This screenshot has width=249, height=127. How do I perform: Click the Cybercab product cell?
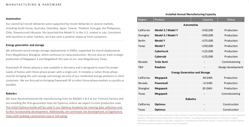pyautogui.click(x=160, y=56)
